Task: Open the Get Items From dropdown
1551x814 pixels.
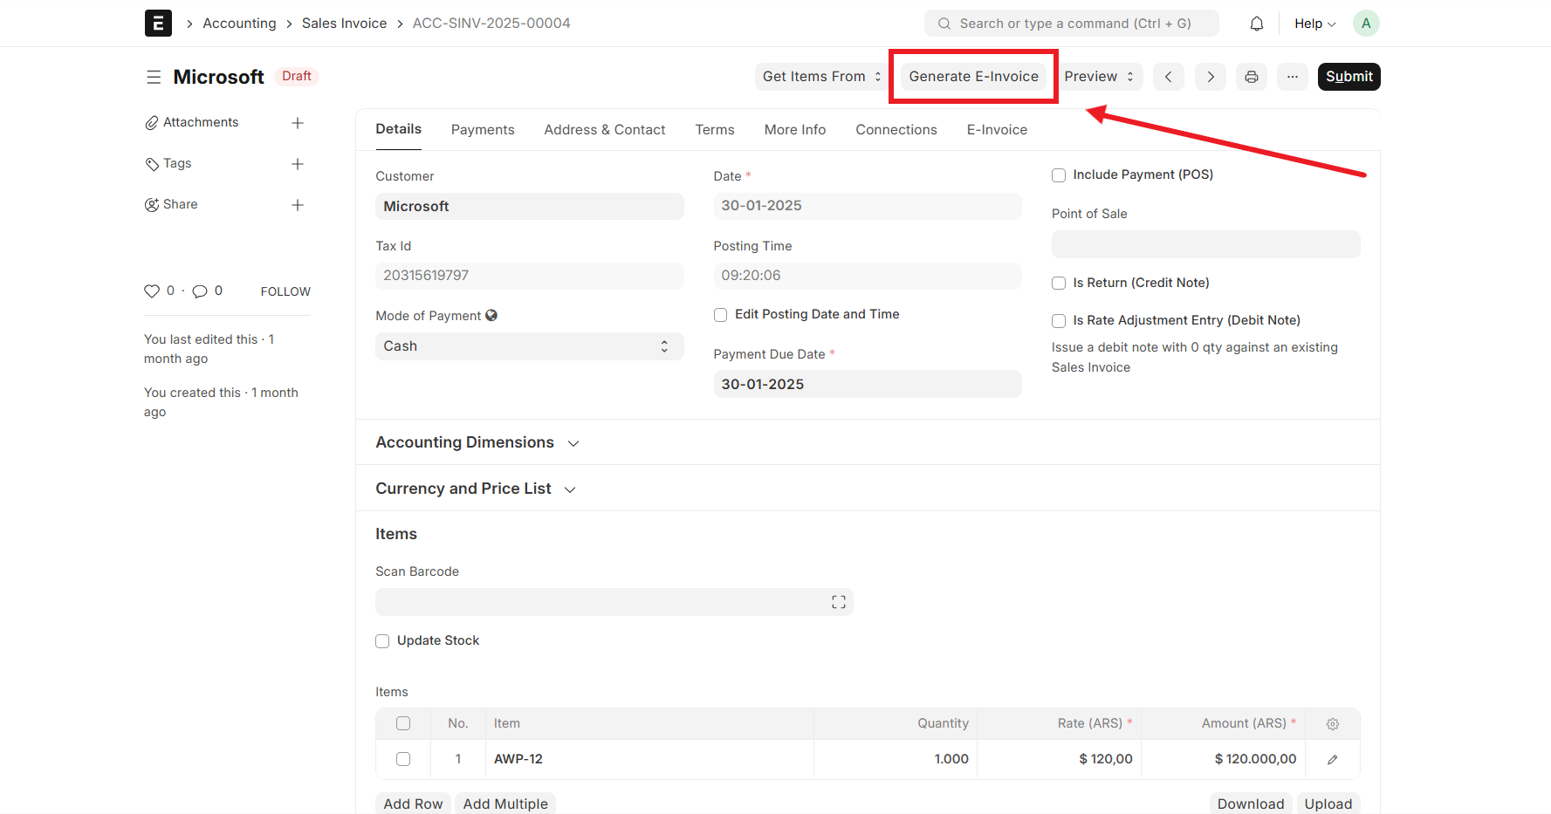Action: pyautogui.click(x=819, y=77)
